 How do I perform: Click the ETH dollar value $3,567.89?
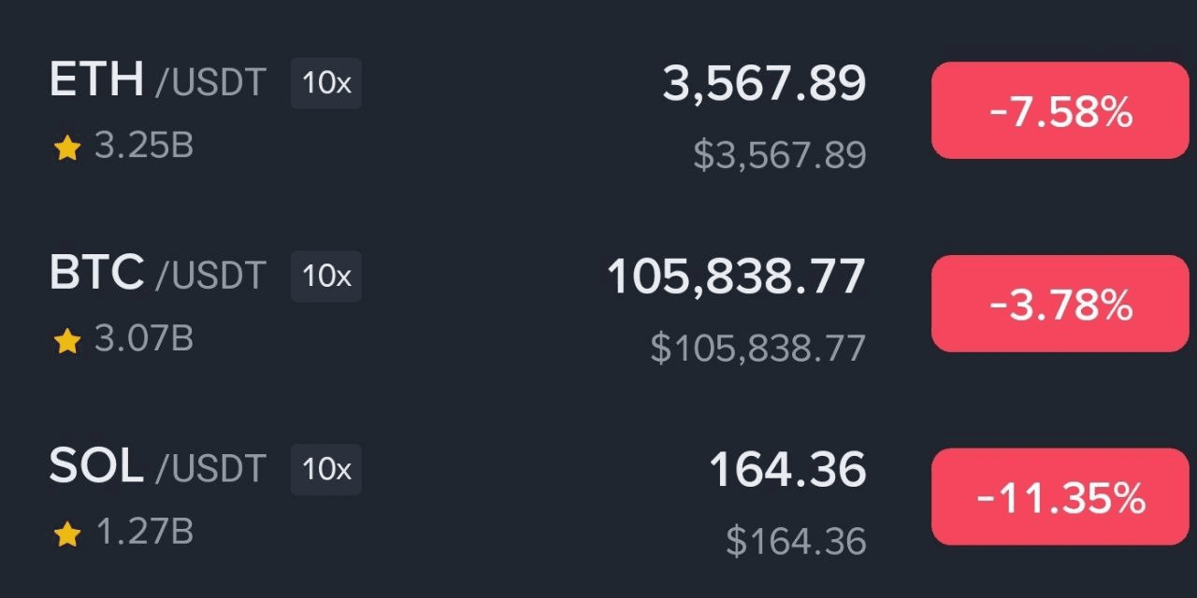click(779, 155)
